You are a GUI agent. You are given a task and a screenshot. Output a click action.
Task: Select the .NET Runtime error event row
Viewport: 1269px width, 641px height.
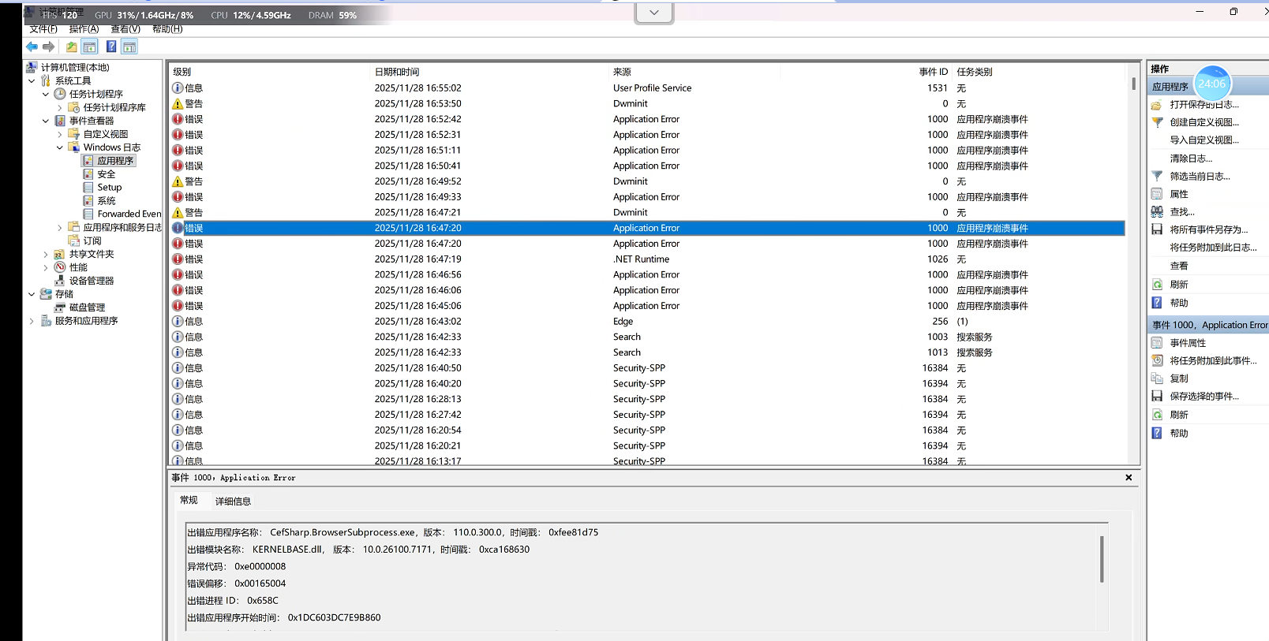pos(641,259)
